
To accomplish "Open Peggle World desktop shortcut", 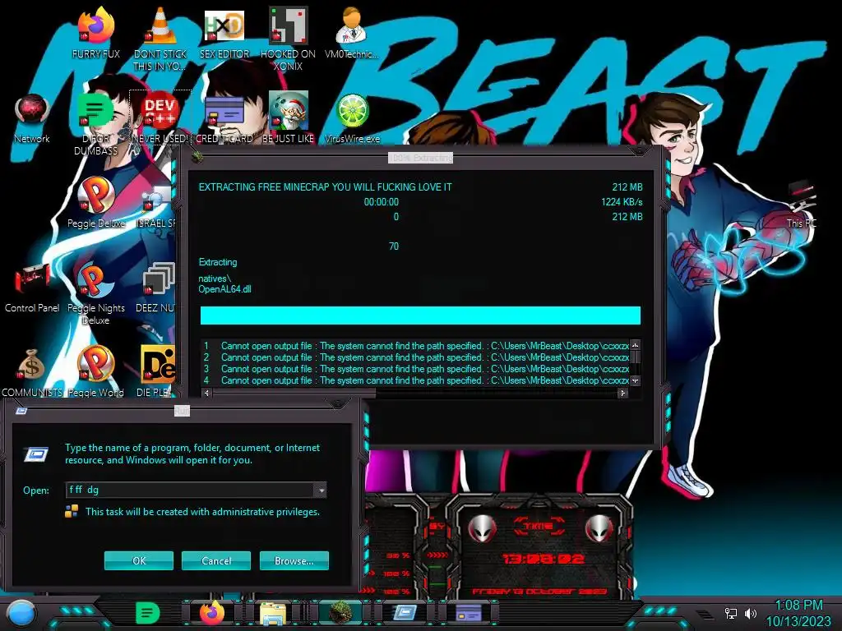I will point(95,371).
